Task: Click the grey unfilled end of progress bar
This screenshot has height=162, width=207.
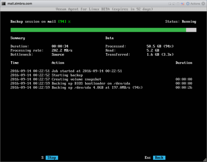Action: [191, 30]
